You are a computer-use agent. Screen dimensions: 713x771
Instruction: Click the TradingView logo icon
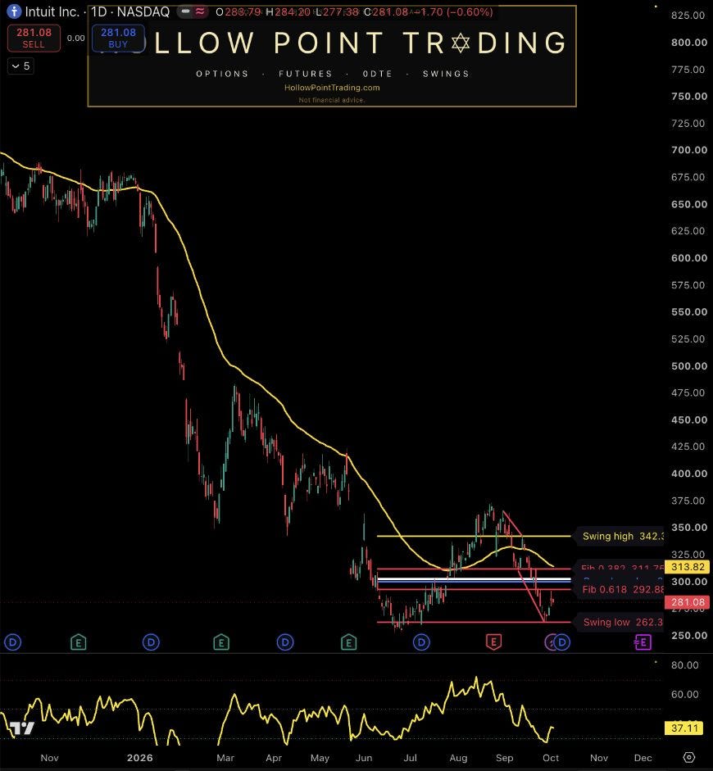pyautogui.click(x=21, y=728)
